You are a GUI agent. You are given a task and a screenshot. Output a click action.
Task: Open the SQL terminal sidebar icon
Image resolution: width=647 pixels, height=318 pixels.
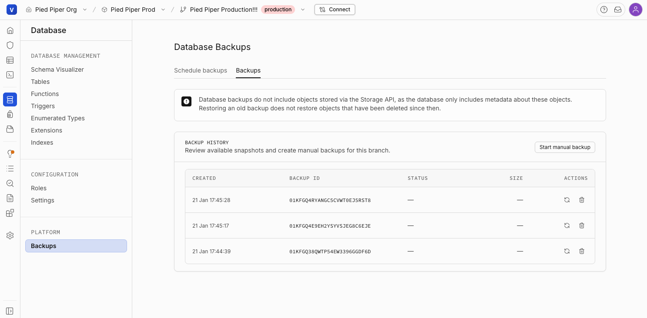pos(10,75)
